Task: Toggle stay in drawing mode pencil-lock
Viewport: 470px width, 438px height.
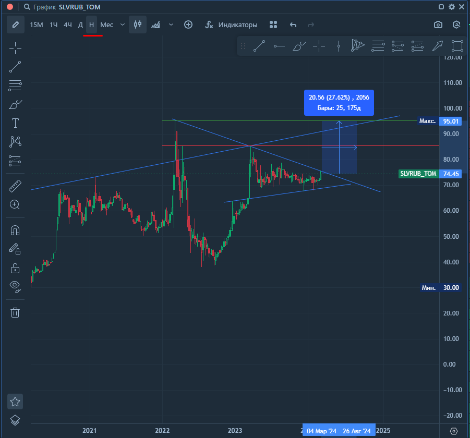Action: point(15,249)
